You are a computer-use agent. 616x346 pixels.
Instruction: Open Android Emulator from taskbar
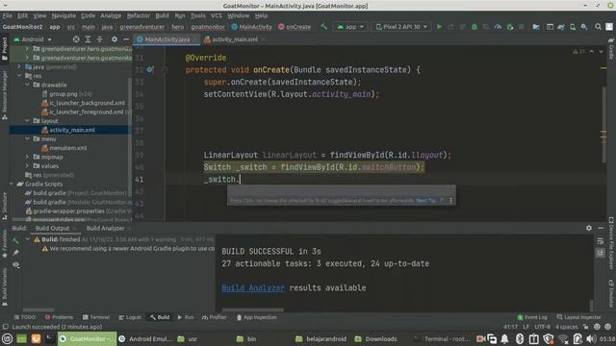(145, 339)
